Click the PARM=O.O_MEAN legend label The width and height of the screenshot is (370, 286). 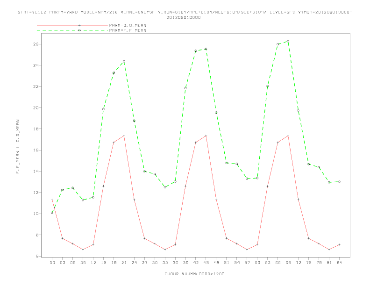128,25
